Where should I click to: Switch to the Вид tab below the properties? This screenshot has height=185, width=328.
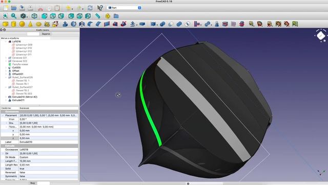tap(33, 183)
